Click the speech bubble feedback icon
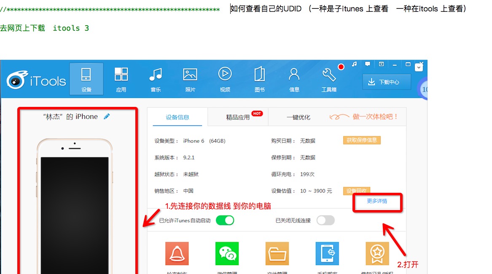 pos(368,64)
